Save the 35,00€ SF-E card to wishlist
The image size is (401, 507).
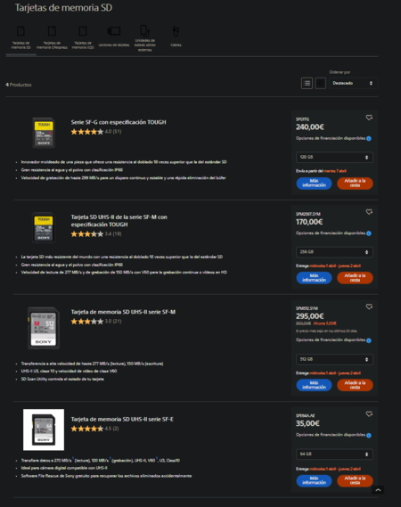[x=369, y=413]
